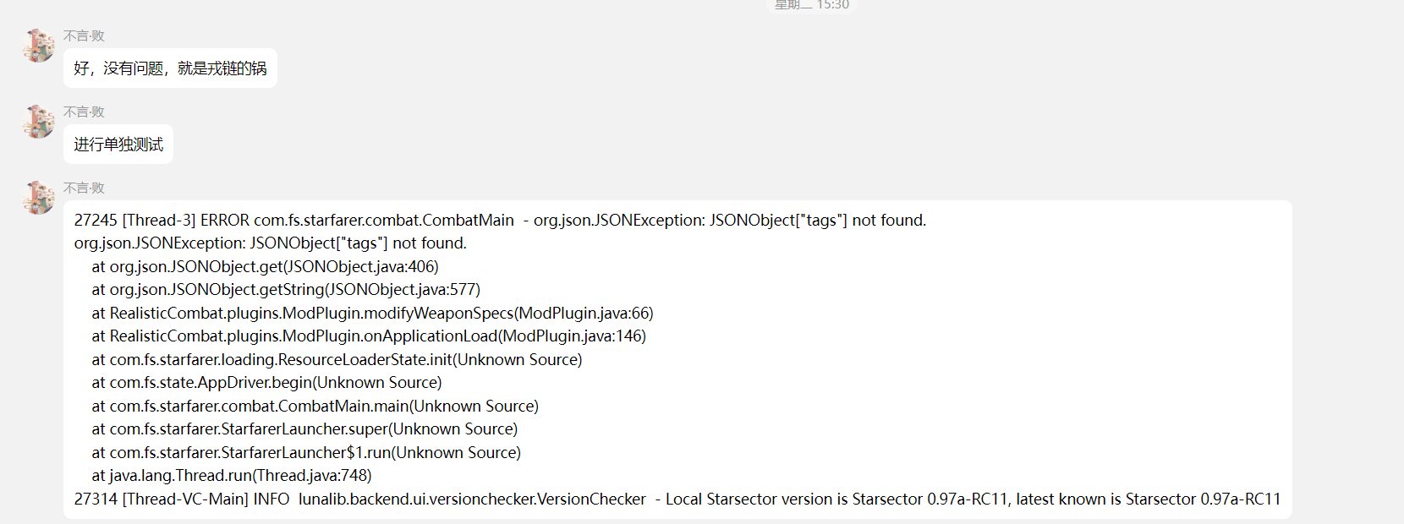Screen dimensions: 1404x524
Task: Click the "CombatMain.main(Unknown Source)" stack line
Action: pos(315,407)
